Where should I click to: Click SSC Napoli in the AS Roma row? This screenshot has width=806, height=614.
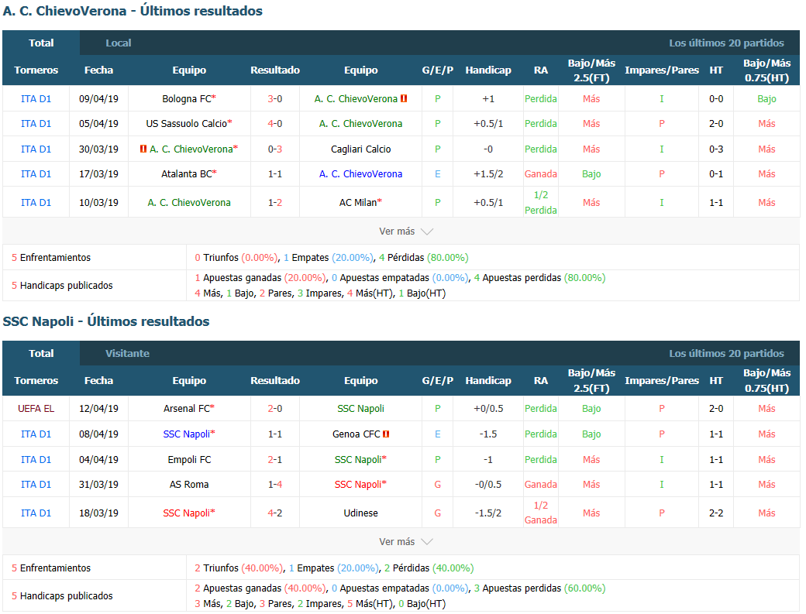(358, 484)
